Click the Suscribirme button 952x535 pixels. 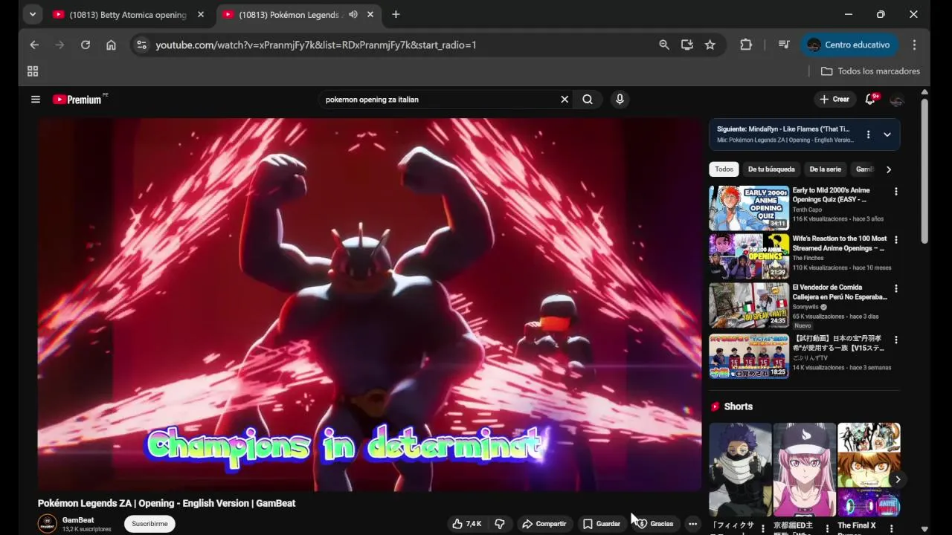149,524
